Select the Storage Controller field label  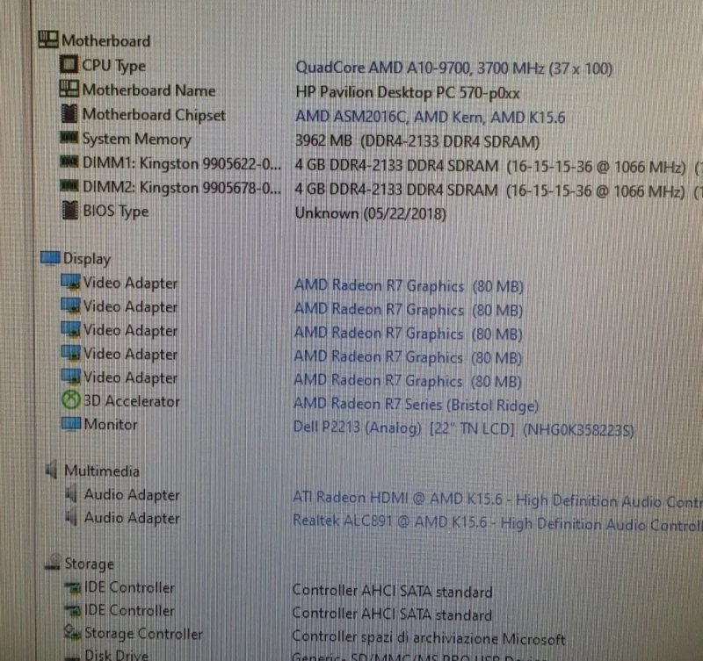(143, 634)
